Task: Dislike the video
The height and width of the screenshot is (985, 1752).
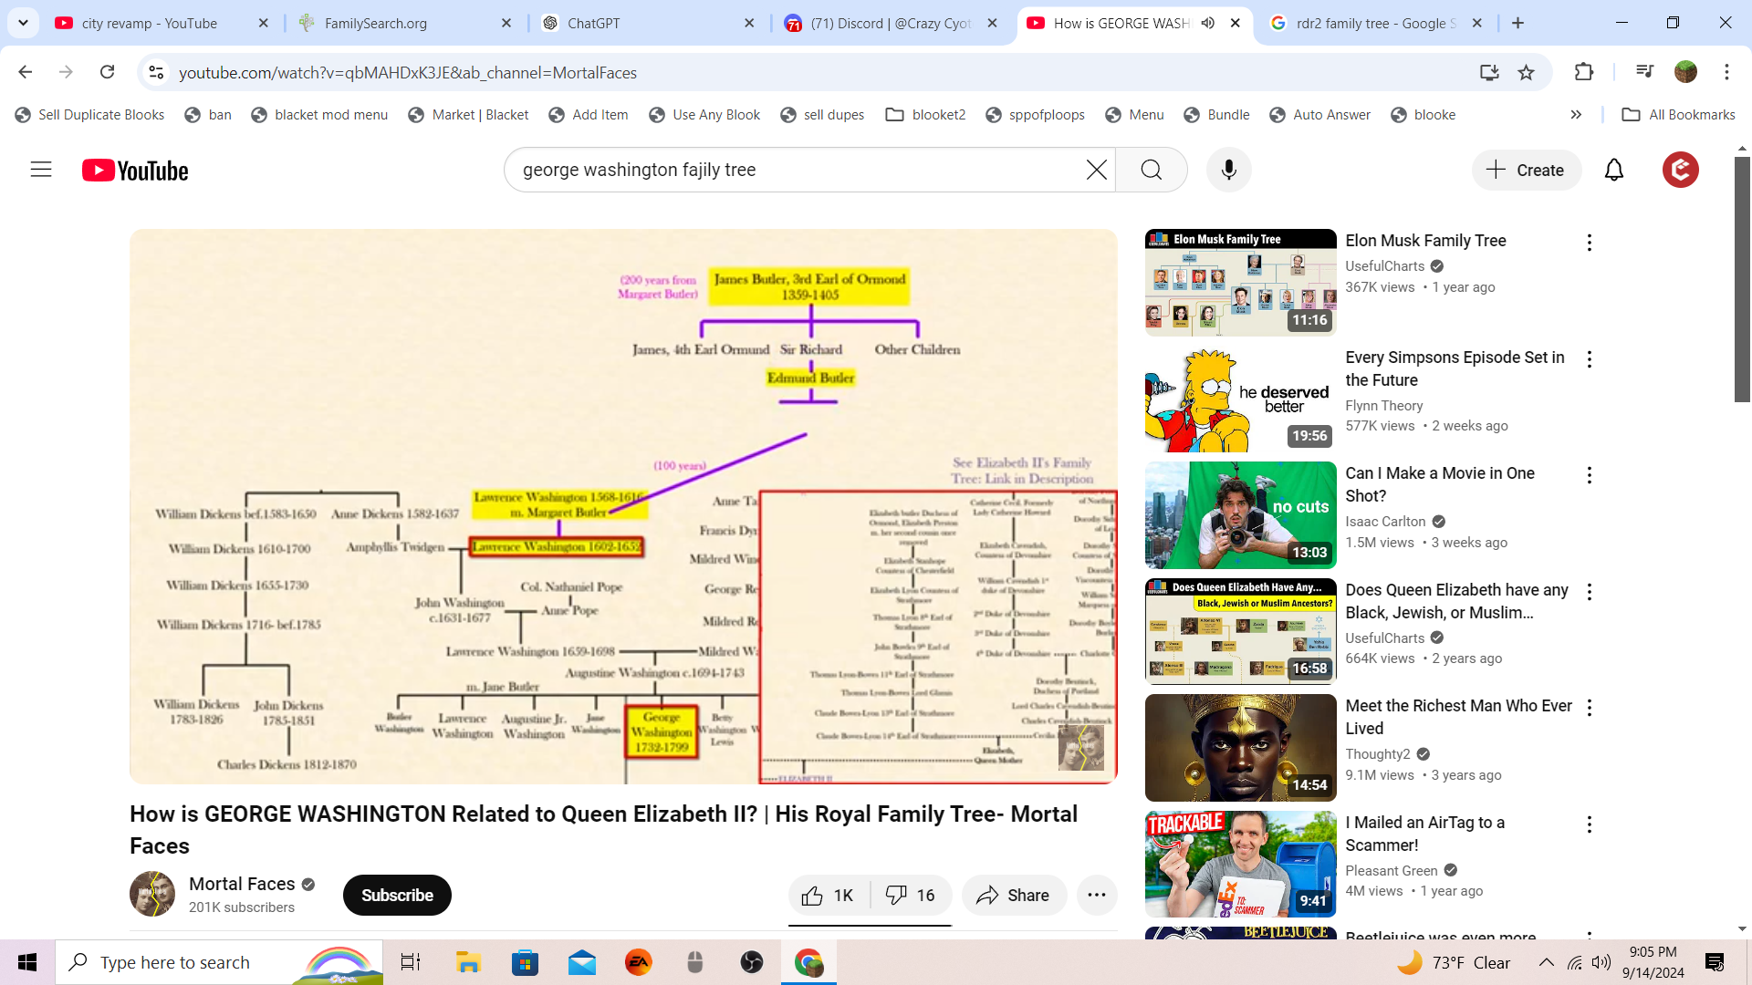Action: coord(911,896)
